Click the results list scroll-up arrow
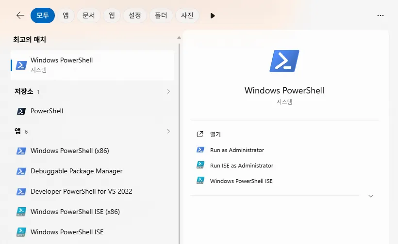Screen dimensions: 398x244 tap(179, 37)
